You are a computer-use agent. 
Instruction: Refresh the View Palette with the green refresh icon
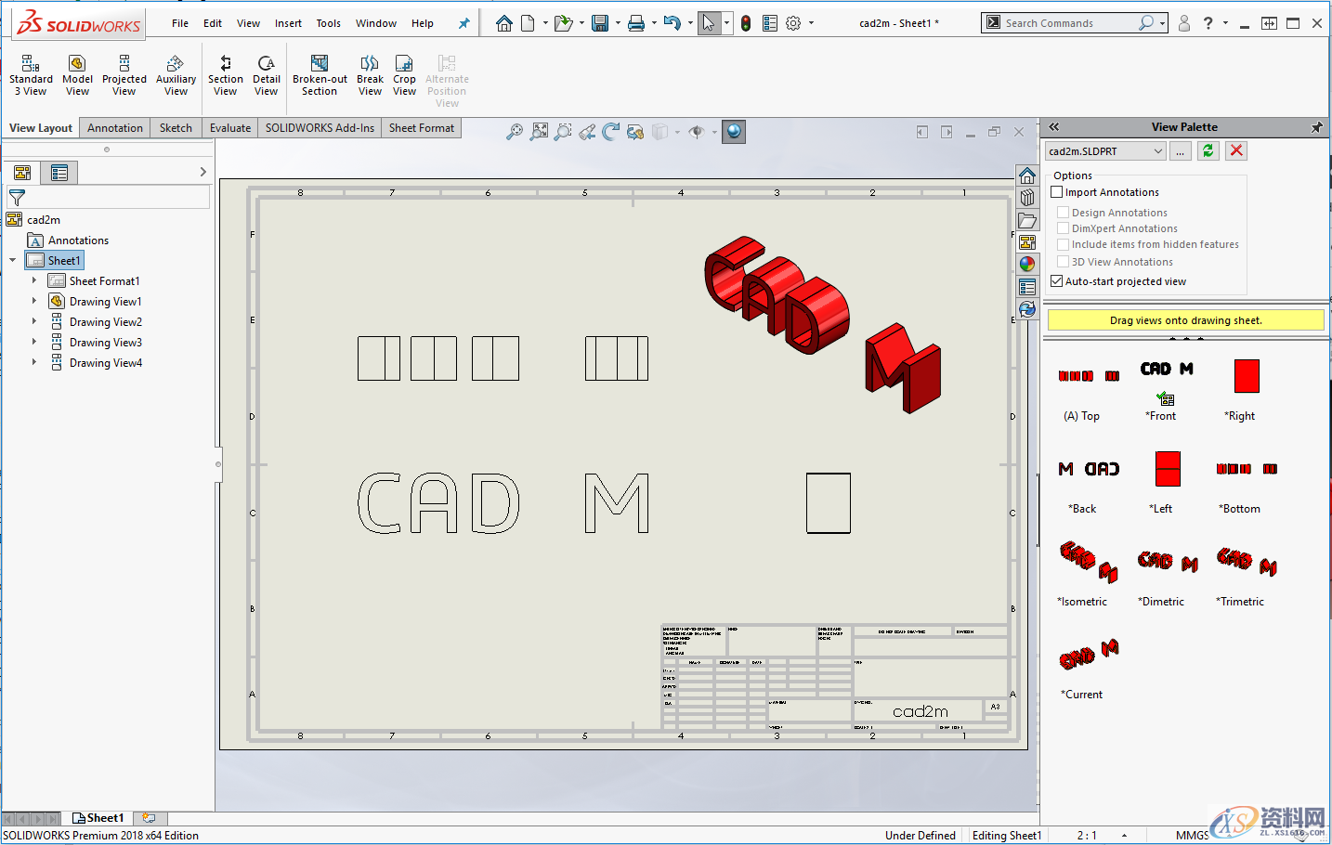tap(1208, 150)
